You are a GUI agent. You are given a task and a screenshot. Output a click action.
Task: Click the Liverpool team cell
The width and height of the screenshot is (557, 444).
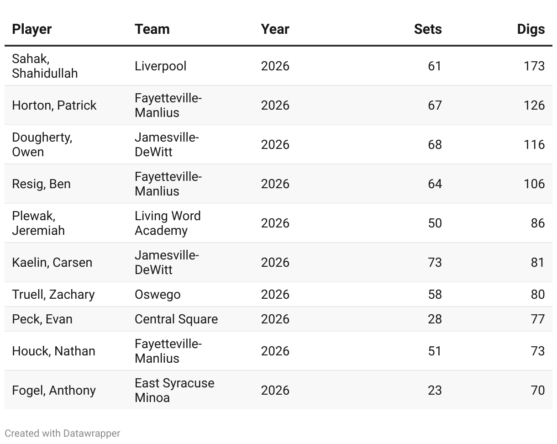[160, 66]
